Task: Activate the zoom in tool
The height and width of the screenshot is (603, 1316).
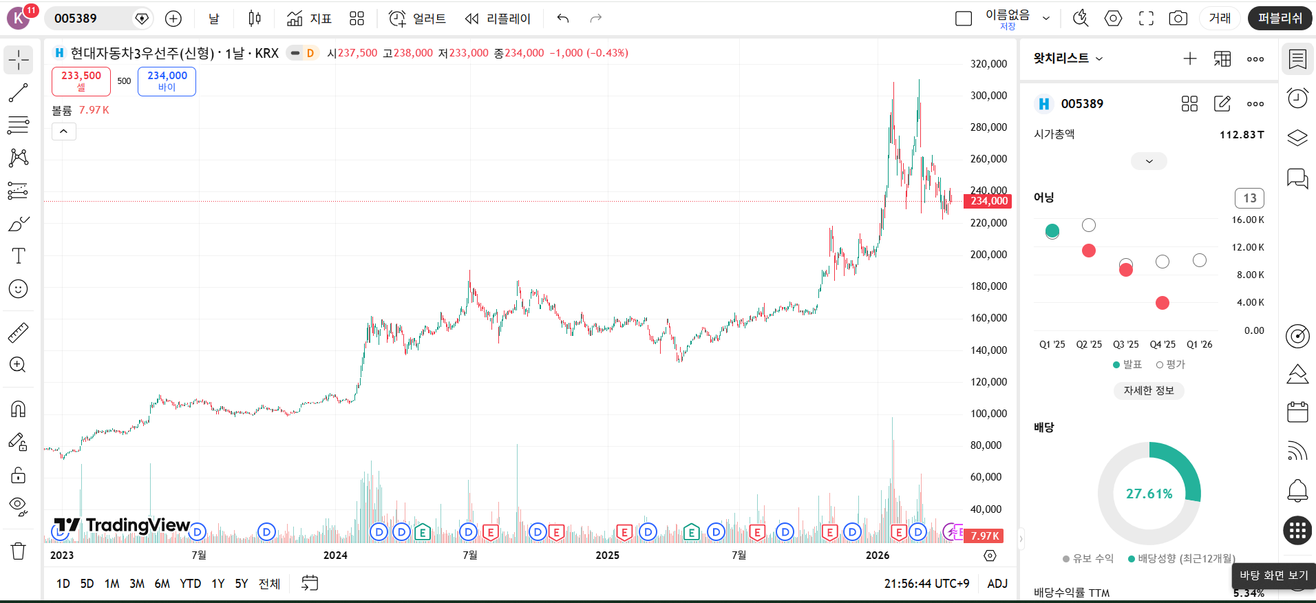Action: pos(19,365)
